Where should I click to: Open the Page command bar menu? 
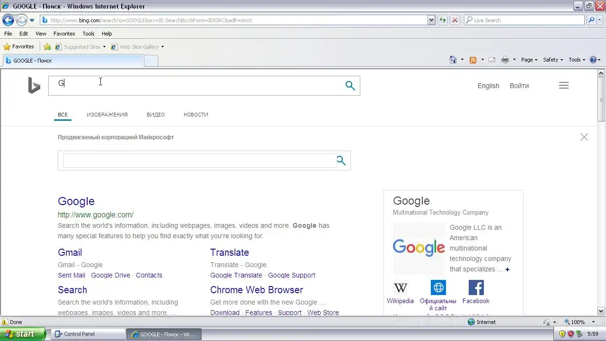tap(529, 60)
